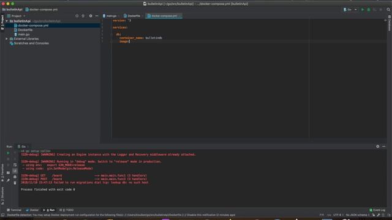This screenshot has width=392, height=220.
Task: Clear all Run console output with trash icon
Action: tap(15, 183)
